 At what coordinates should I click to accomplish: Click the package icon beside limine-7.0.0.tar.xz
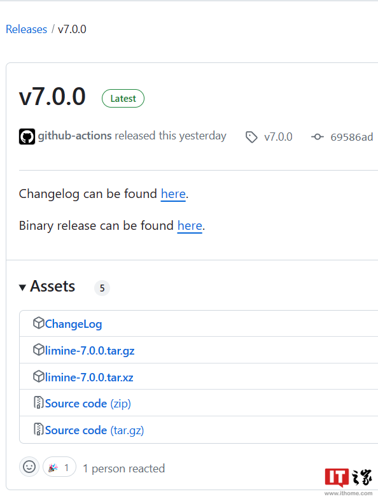pos(38,376)
